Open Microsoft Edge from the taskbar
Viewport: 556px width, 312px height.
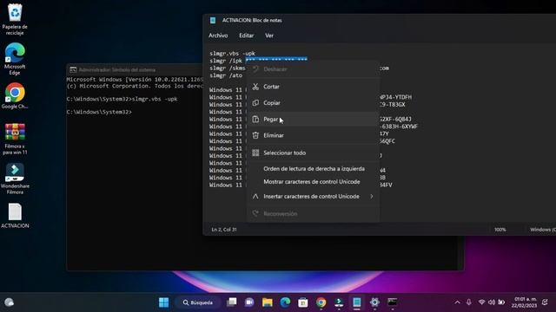tap(285, 302)
